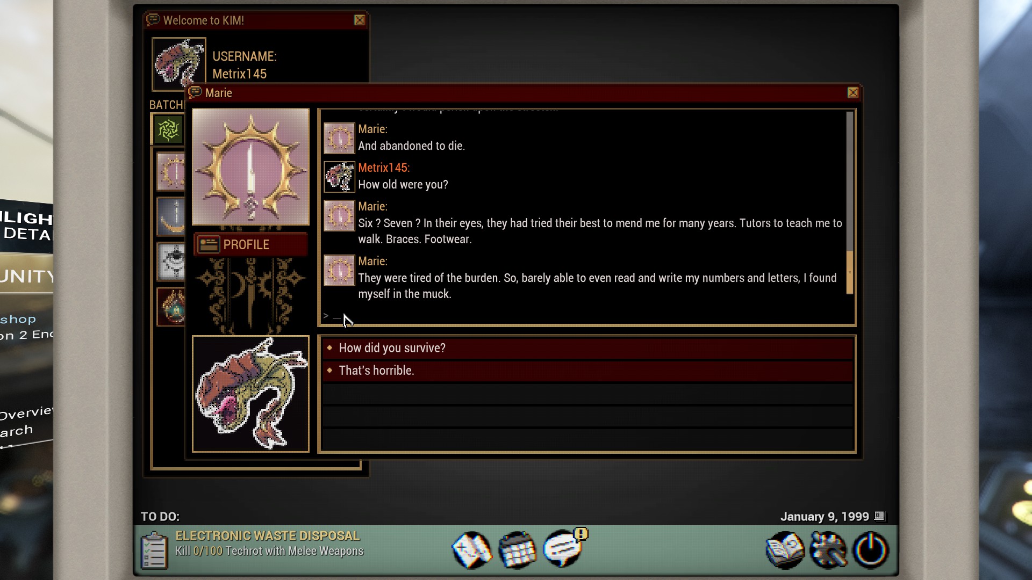1032x580 pixels.
Task: Open the to-do clipboard icon
Action: point(154,550)
